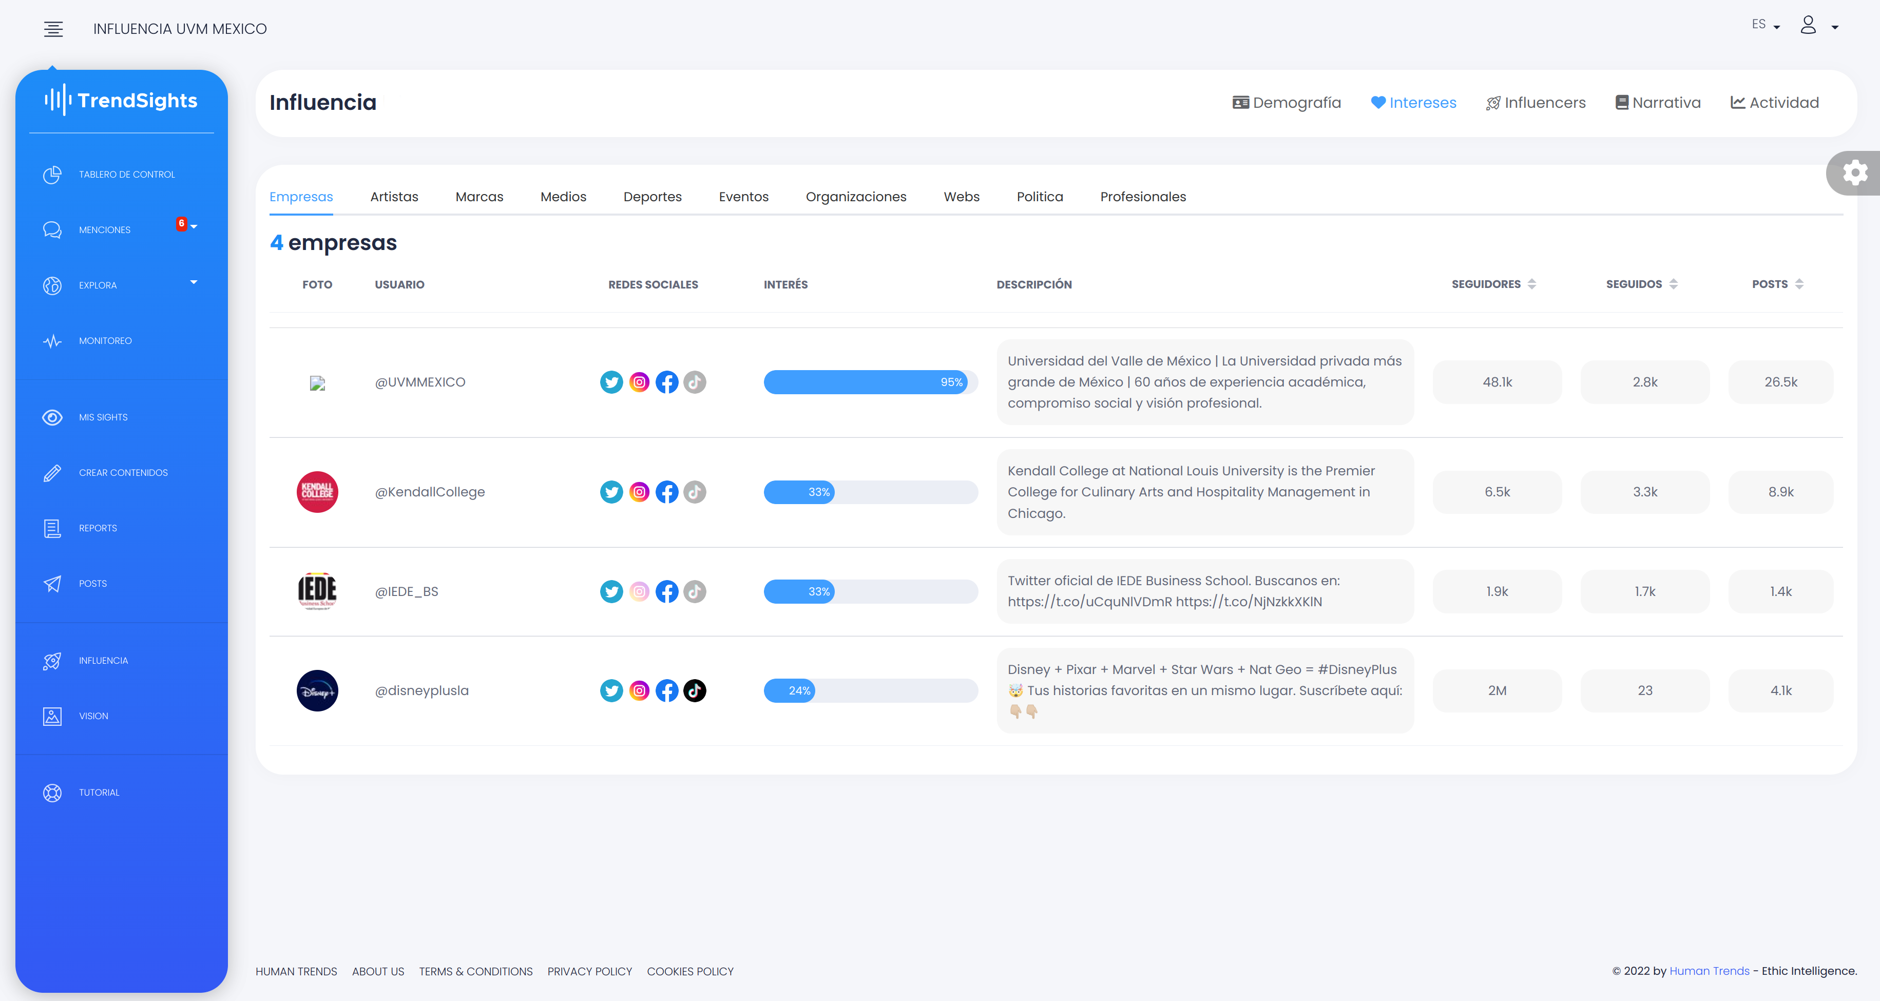Open the Human Trends footer link
This screenshot has width=1880, height=1001.
click(x=296, y=972)
